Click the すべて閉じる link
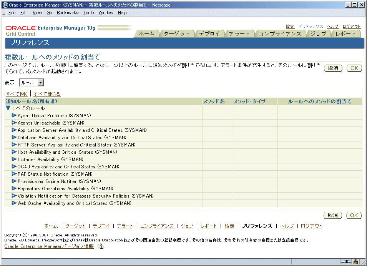Image resolution: width=367 pixels, height=266 pixels. pos(47,94)
